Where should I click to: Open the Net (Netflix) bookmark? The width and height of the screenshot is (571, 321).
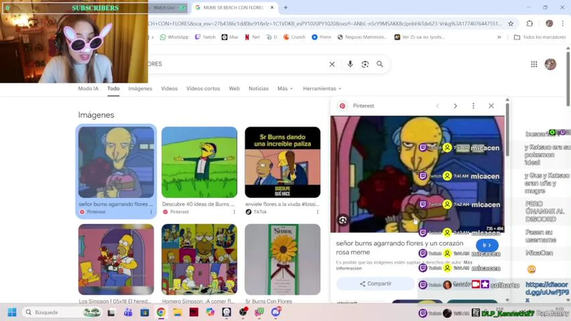pyautogui.click(x=252, y=37)
